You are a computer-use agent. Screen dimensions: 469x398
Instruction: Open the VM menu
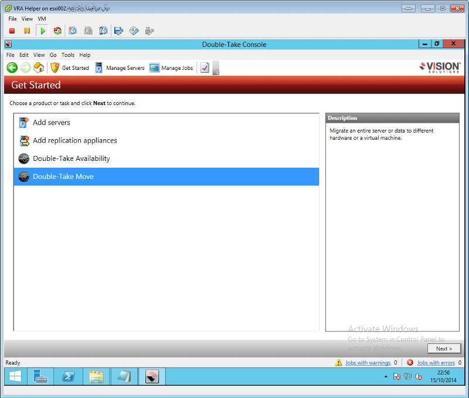(42, 19)
